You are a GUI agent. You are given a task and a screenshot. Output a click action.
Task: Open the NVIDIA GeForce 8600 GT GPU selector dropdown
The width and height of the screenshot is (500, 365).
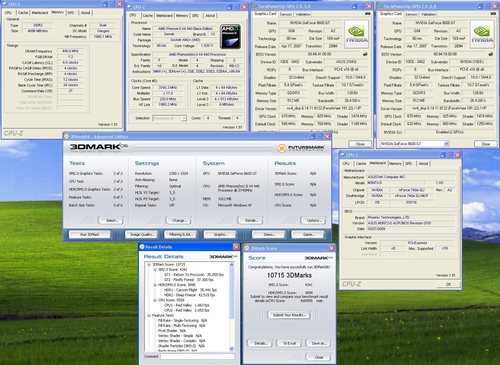(446, 144)
